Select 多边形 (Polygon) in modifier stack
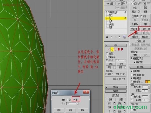 111,24
